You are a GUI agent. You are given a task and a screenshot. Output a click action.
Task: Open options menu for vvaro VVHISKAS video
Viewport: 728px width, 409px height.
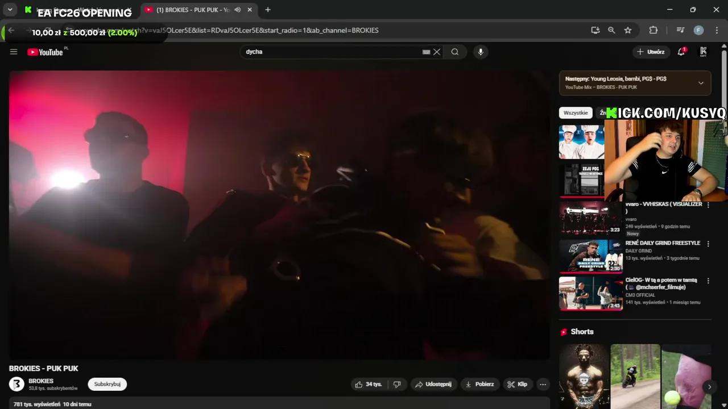pyautogui.click(x=708, y=205)
